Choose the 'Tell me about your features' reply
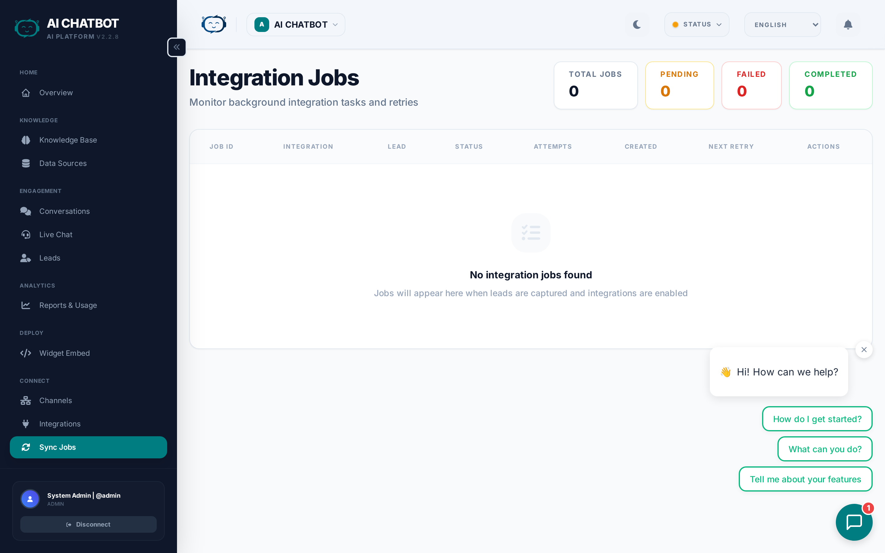The height and width of the screenshot is (553, 885). (x=805, y=479)
